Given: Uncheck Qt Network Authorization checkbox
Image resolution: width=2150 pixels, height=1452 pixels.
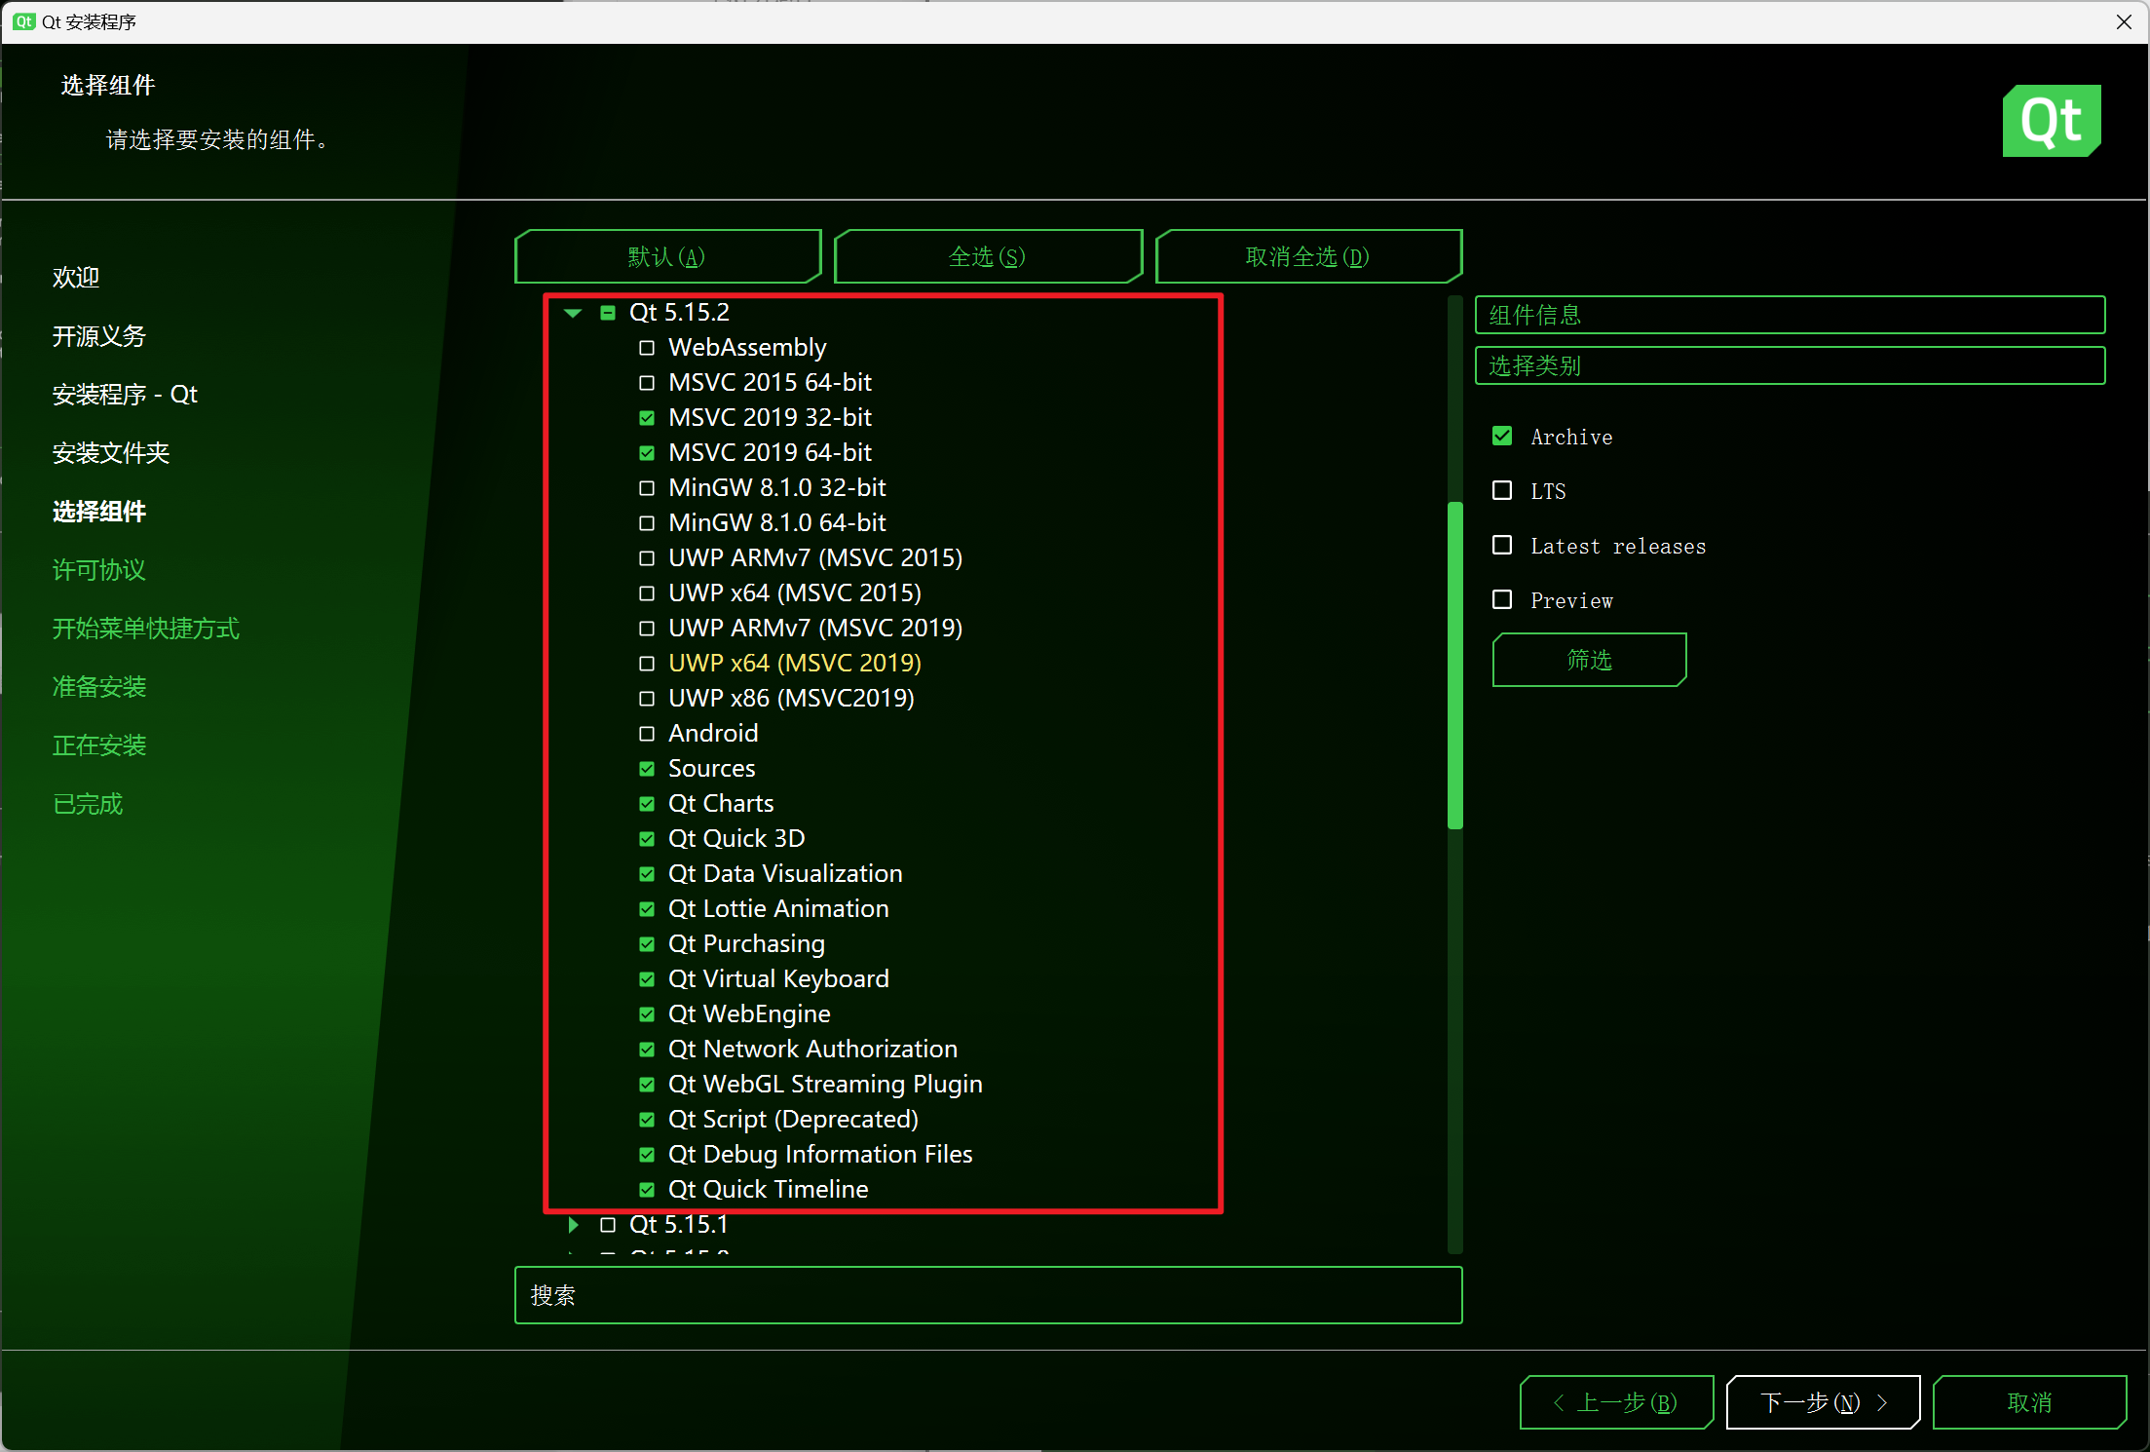Looking at the screenshot, I should [x=647, y=1050].
